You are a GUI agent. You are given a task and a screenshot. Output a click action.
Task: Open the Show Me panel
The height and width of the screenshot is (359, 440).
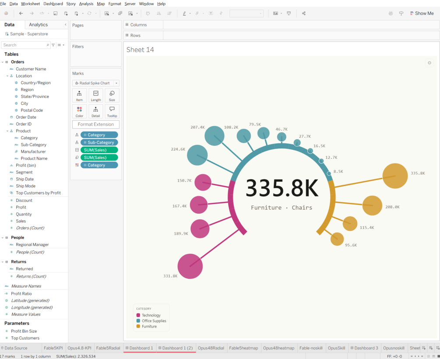(422, 13)
